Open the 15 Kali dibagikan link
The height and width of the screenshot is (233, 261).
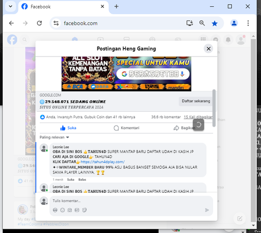pos(198,117)
